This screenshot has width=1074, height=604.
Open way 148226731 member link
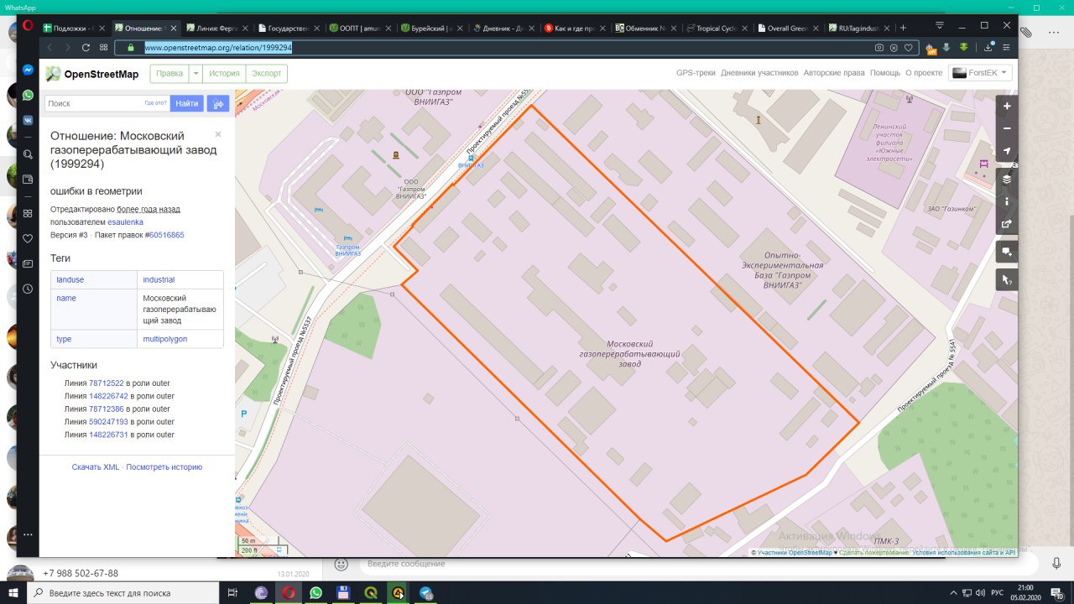click(x=108, y=435)
